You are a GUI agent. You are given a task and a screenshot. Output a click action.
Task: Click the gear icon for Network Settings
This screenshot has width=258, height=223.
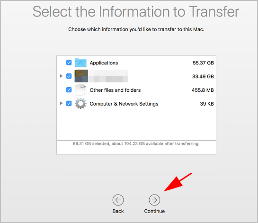(x=80, y=104)
